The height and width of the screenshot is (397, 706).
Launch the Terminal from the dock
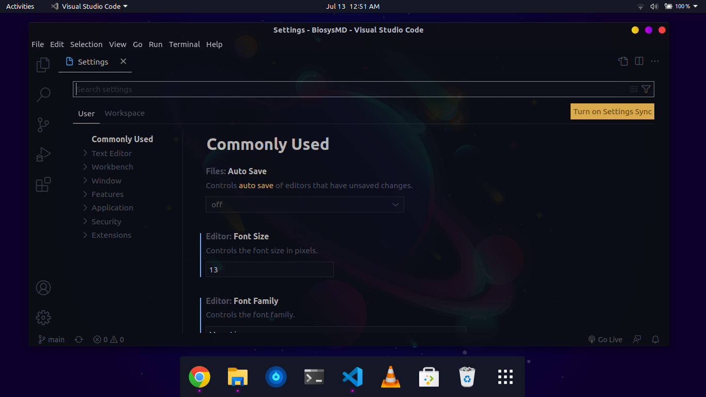pyautogui.click(x=314, y=377)
